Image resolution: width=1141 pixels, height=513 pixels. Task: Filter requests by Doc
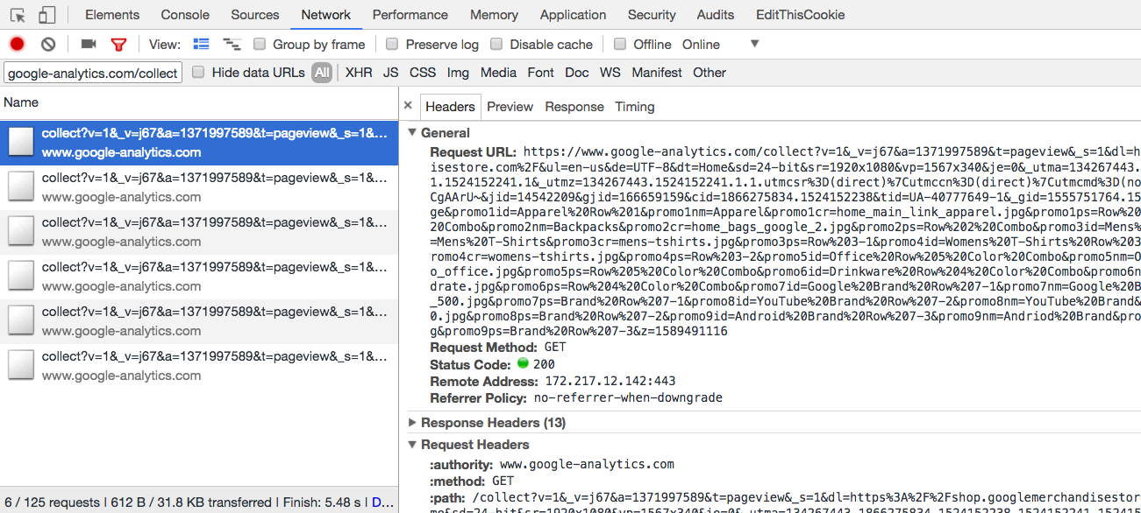point(577,73)
